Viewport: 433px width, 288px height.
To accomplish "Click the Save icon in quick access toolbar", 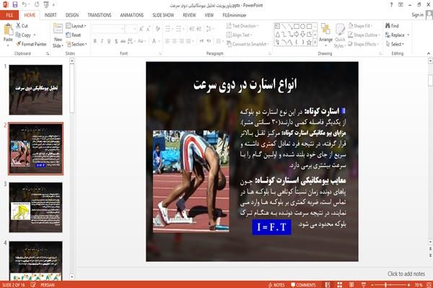I will click(15, 4).
